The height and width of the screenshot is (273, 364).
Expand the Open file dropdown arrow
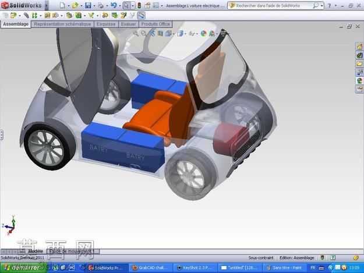click(82, 6)
